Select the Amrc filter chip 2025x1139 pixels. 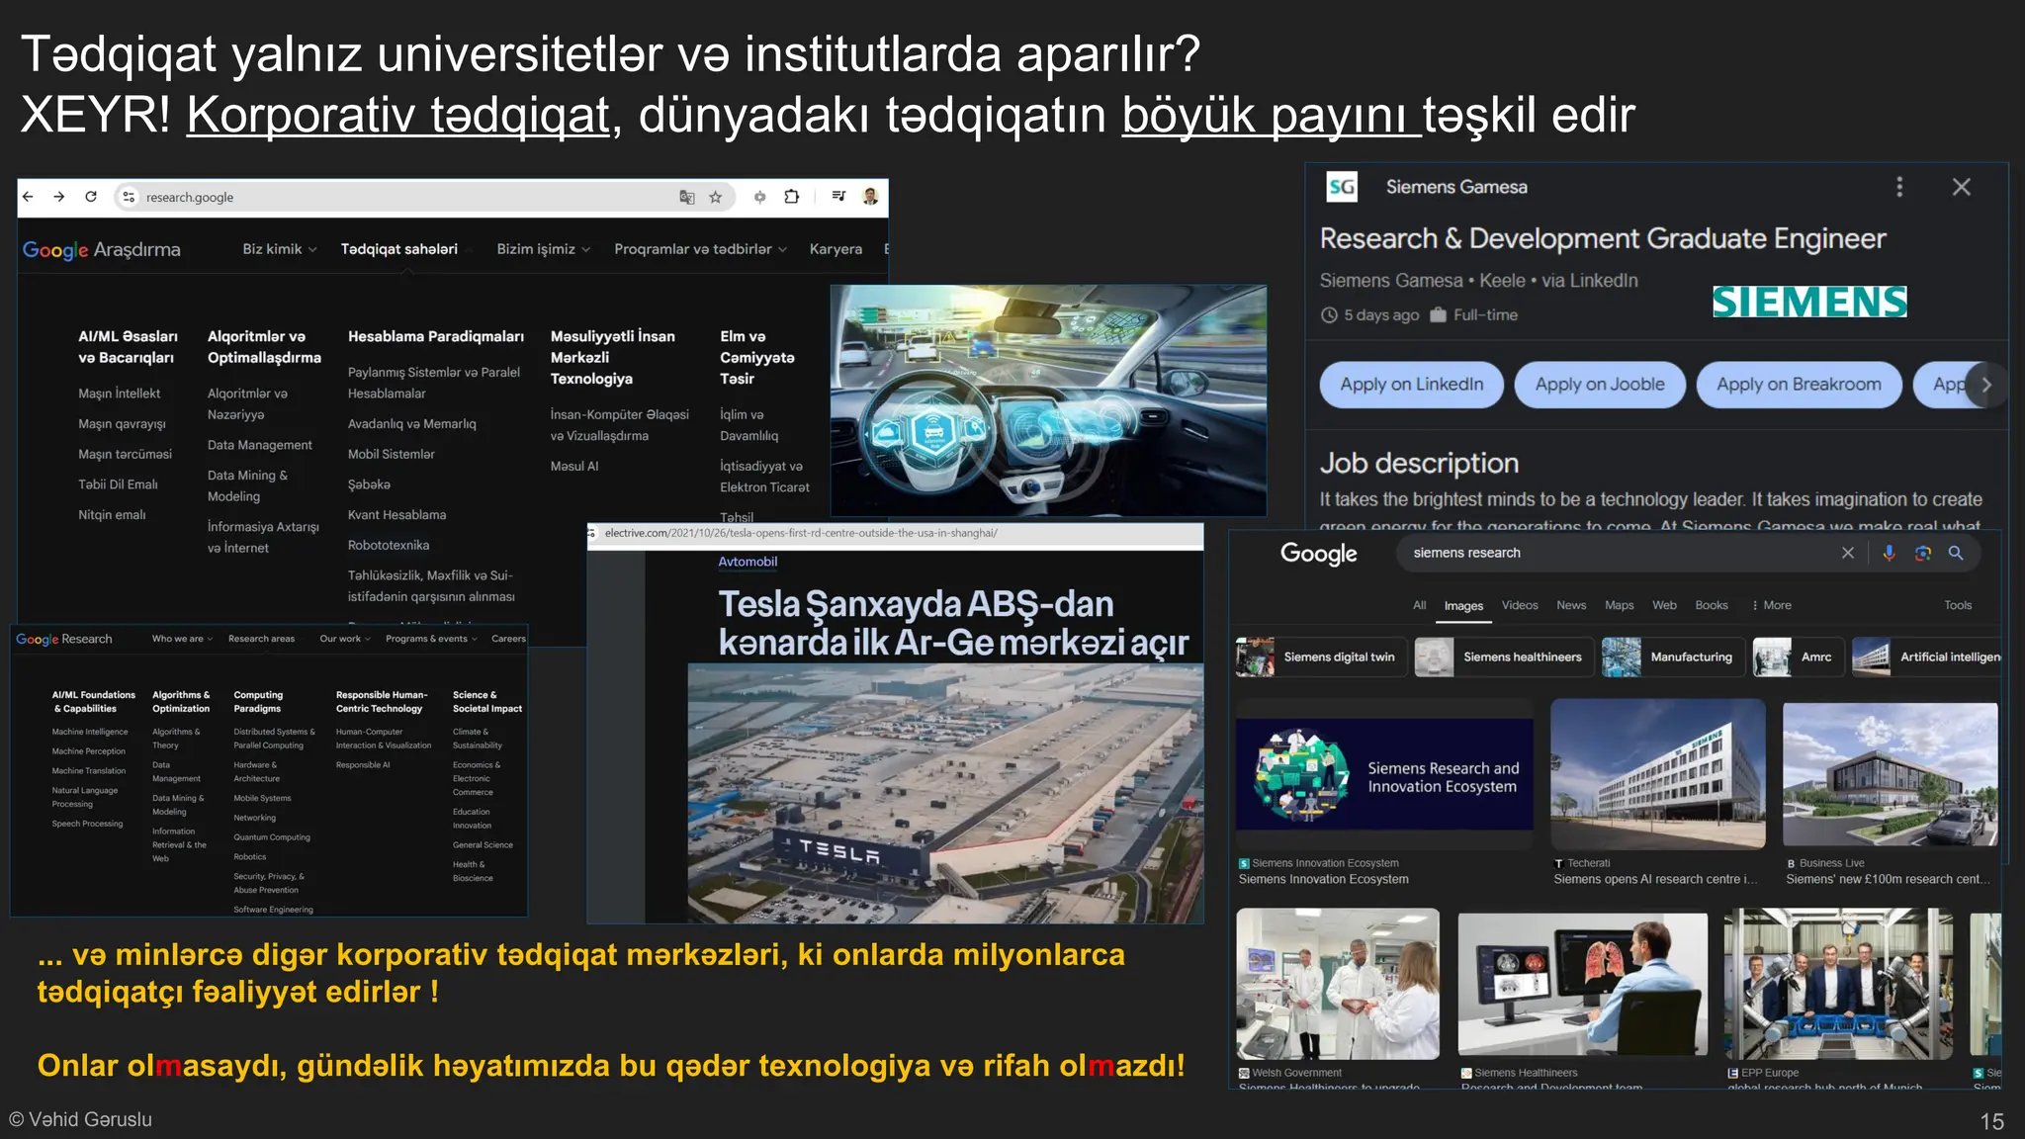click(1799, 657)
